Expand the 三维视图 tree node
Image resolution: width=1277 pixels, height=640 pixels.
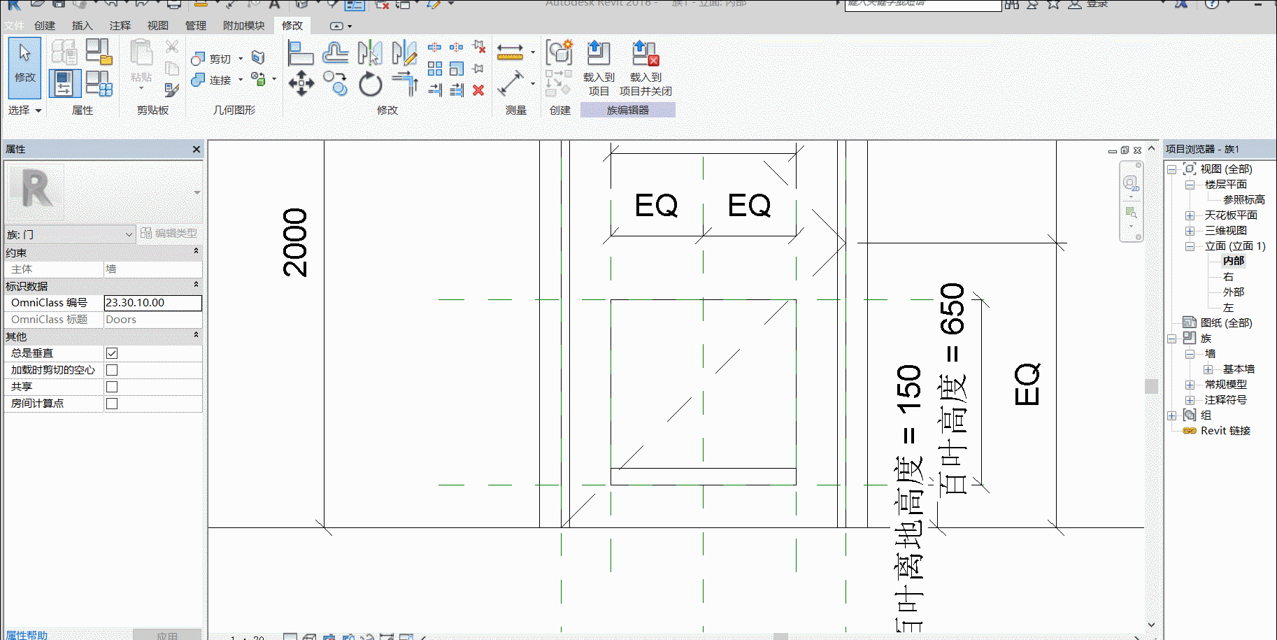coord(1190,231)
